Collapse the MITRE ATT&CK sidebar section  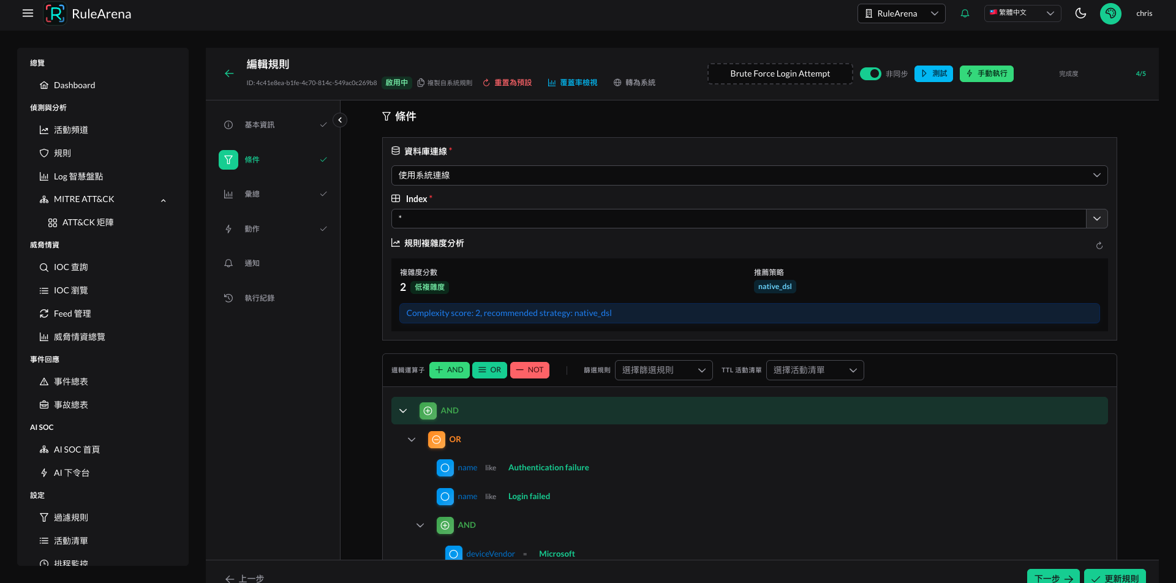click(164, 200)
